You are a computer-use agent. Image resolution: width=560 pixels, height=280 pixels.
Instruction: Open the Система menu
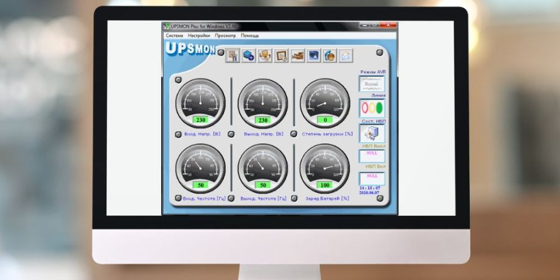(x=174, y=36)
